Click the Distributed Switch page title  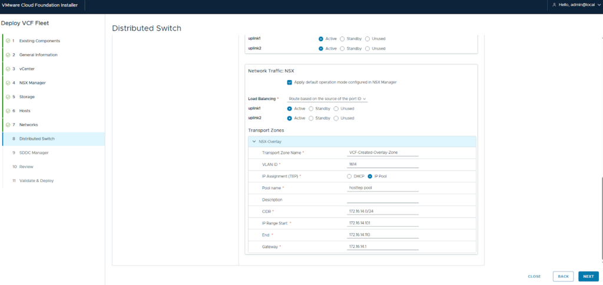[147, 28]
